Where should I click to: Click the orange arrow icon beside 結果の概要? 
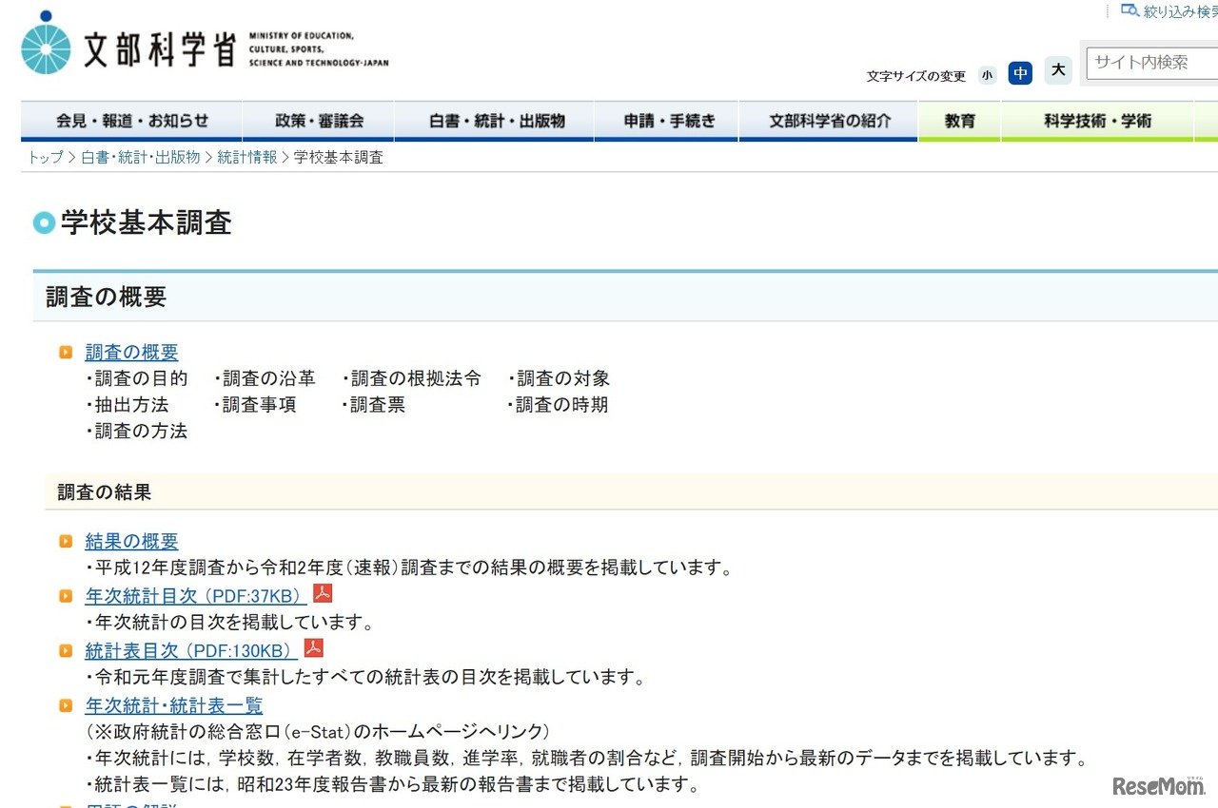click(65, 540)
